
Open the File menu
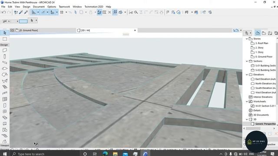[3, 7]
